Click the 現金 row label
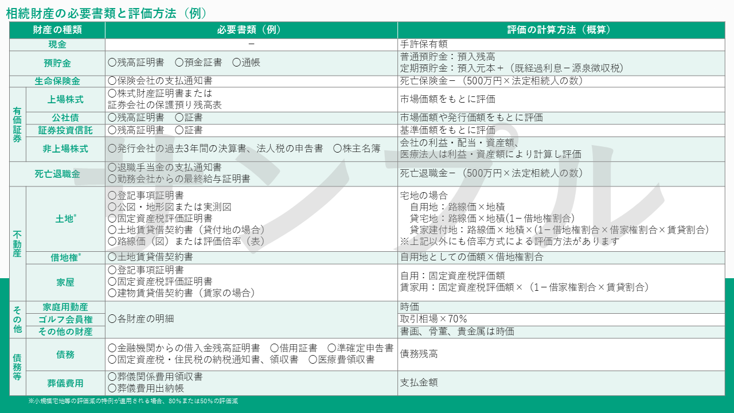 [57, 45]
